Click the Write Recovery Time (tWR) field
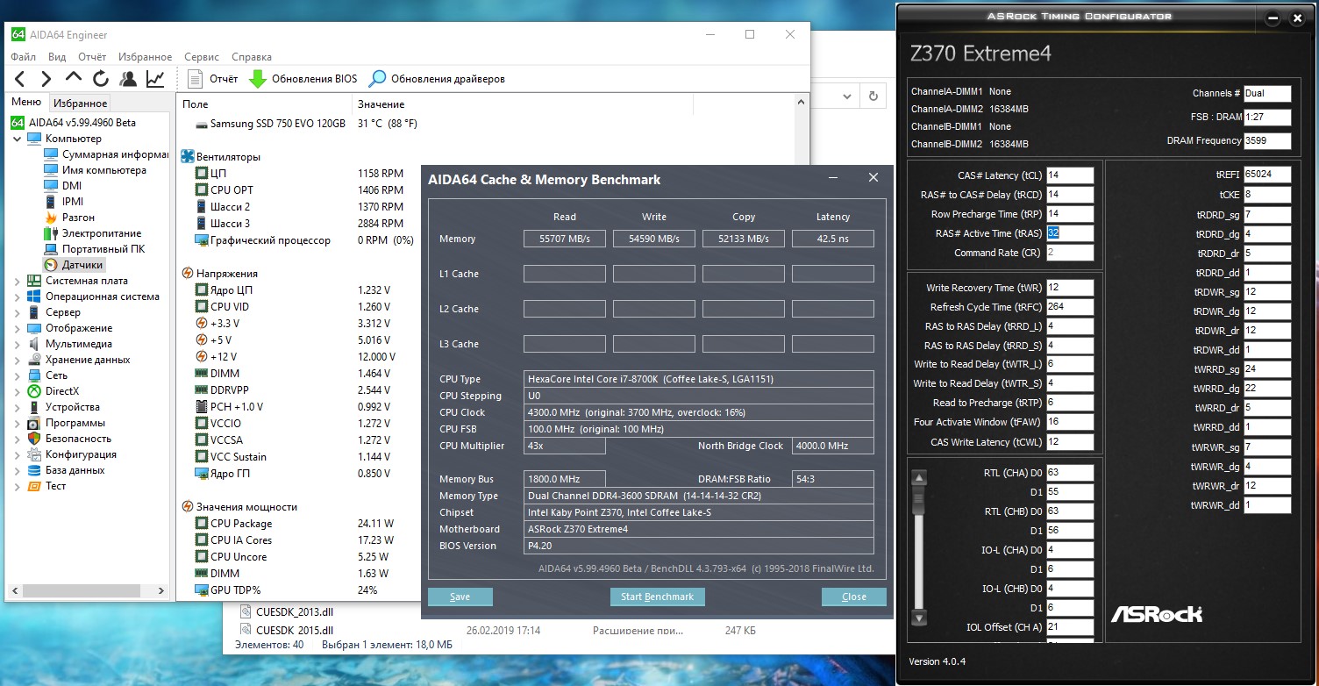Screen dimensions: 1319x686 tap(1070, 288)
